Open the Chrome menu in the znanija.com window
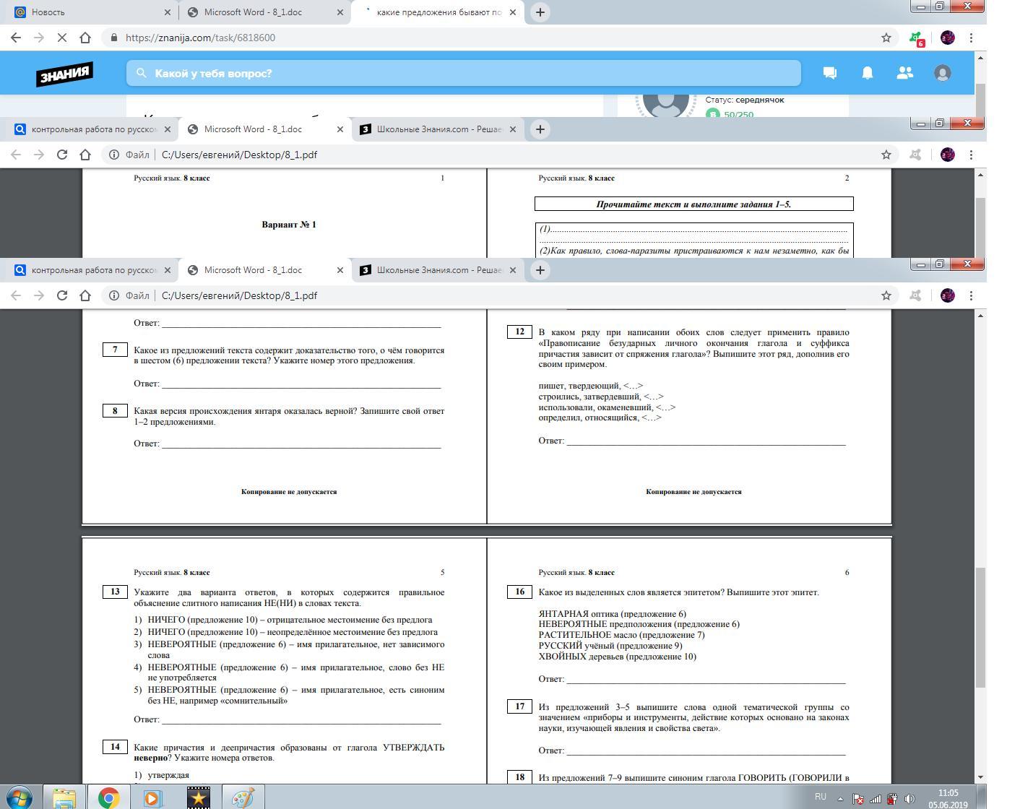This screenshot has height=809, width=1033. 971,38
